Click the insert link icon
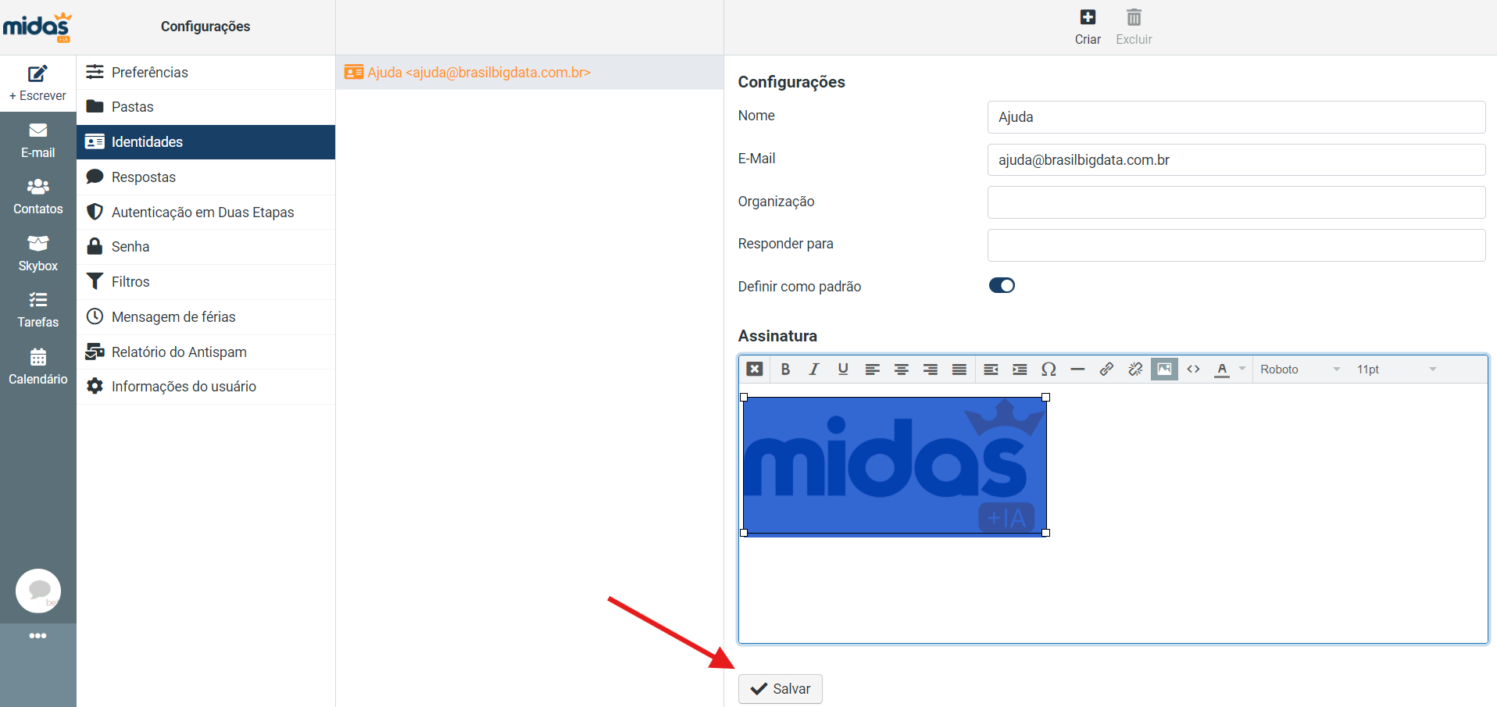Viewport: 1497px width, 707px height. (1106, 370)
